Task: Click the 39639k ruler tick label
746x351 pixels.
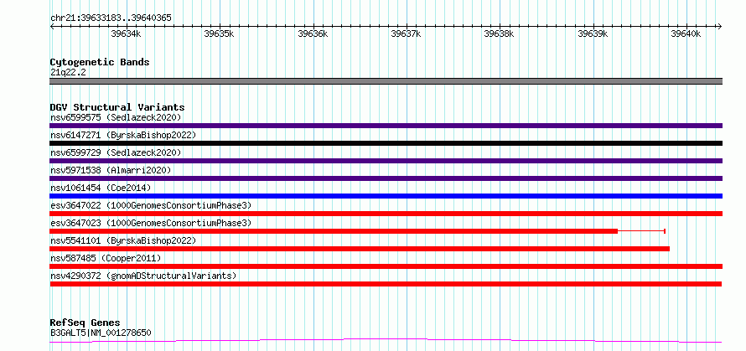Action: click(x=593, y=34)
